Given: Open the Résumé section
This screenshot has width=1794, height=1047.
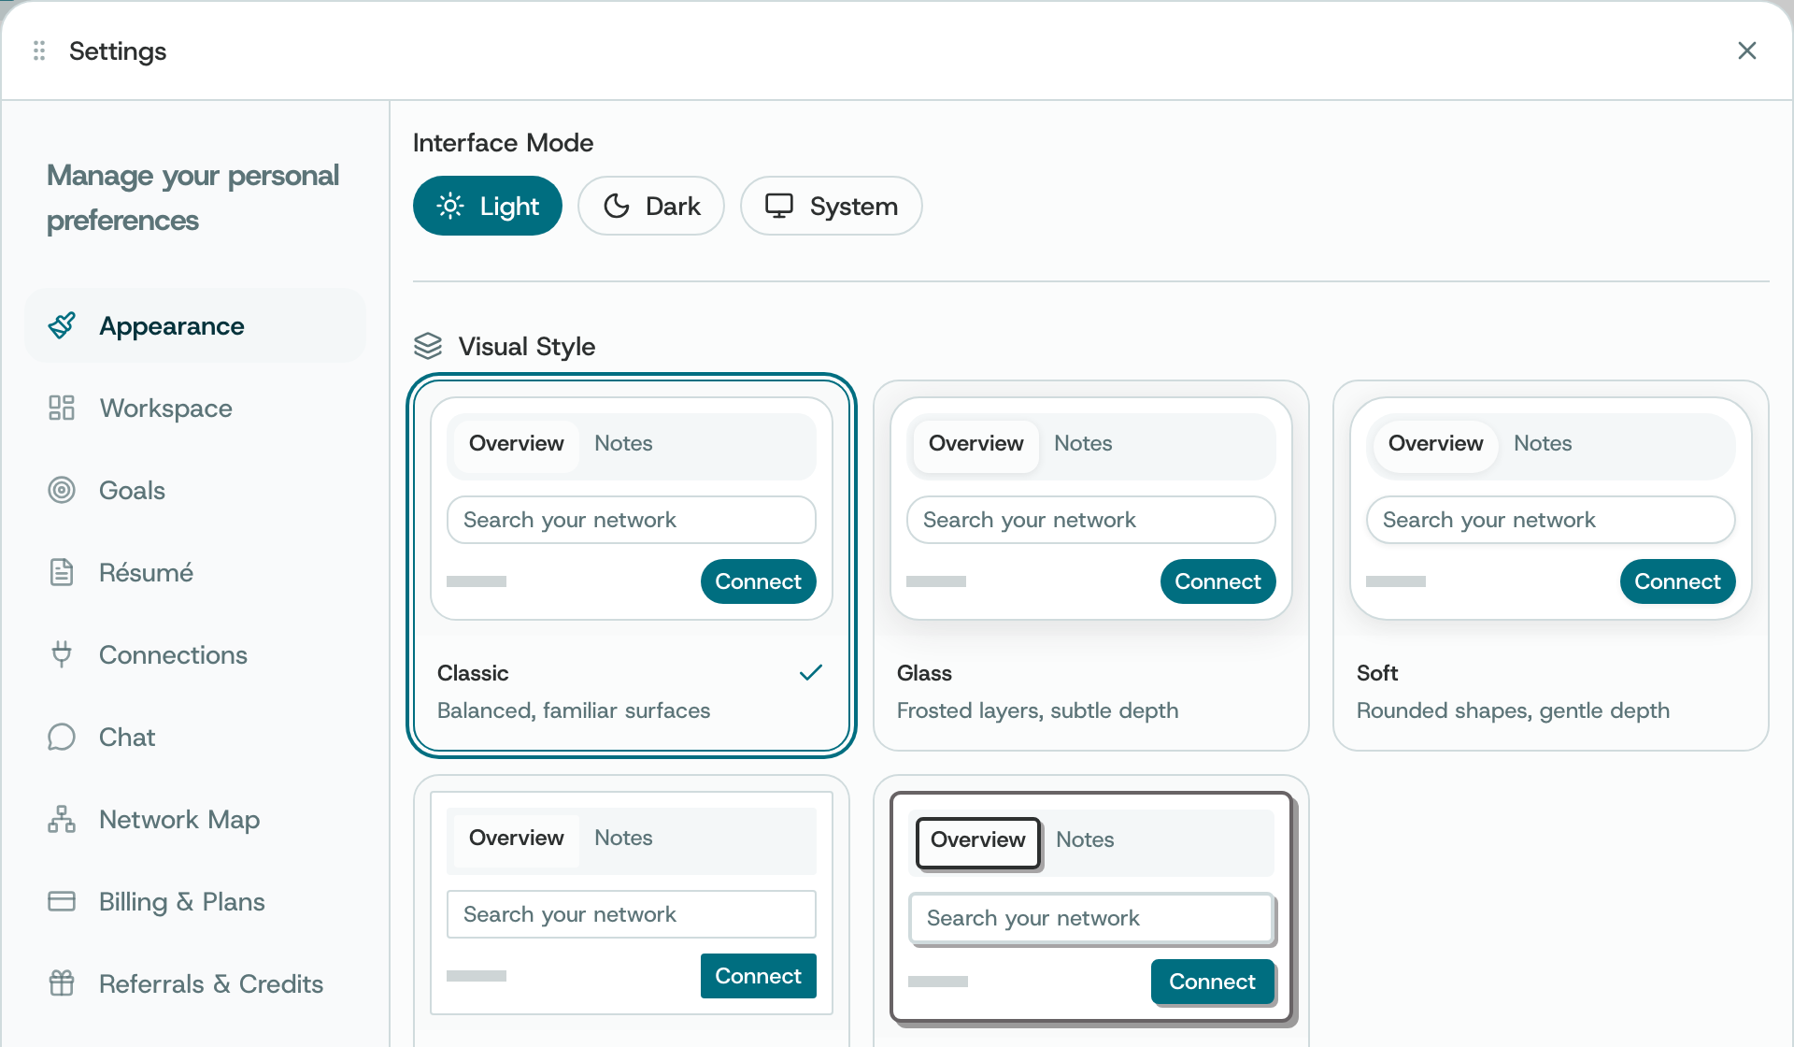Looking at the screenshot, I should (195, 572).
